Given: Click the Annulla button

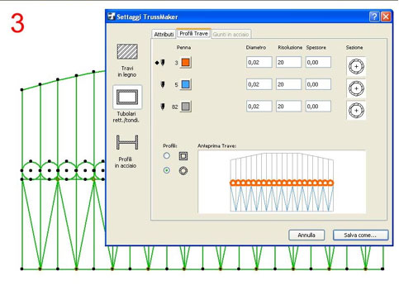Looking at the screenshot, I should click(x=306, y=235).
